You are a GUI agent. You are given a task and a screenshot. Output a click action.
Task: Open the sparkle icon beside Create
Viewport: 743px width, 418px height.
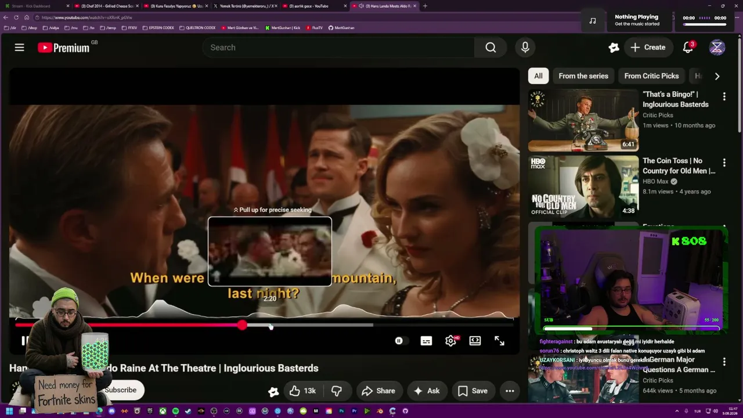pos(614,48)
